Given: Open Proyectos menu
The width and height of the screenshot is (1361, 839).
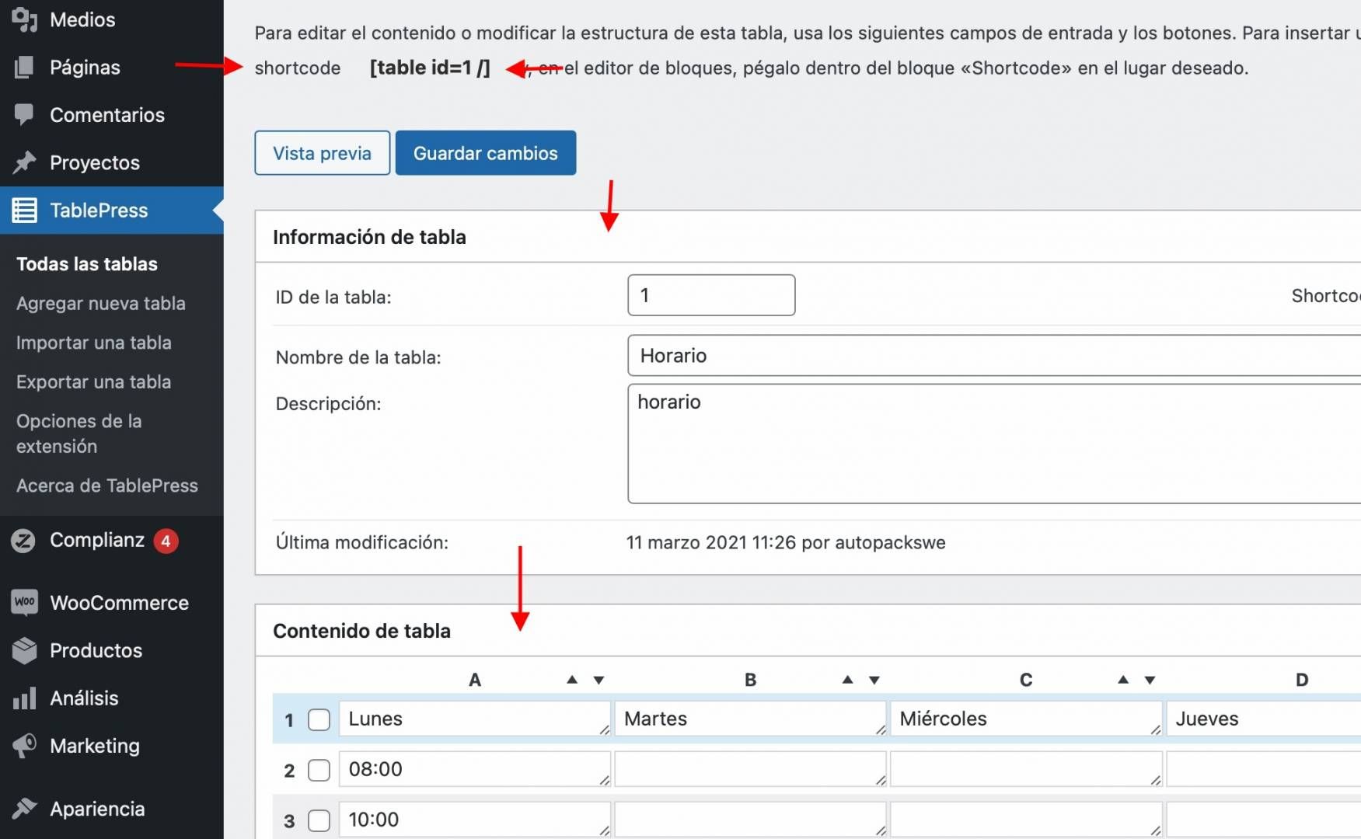Looking at the screenshot, I should [112, 162].
